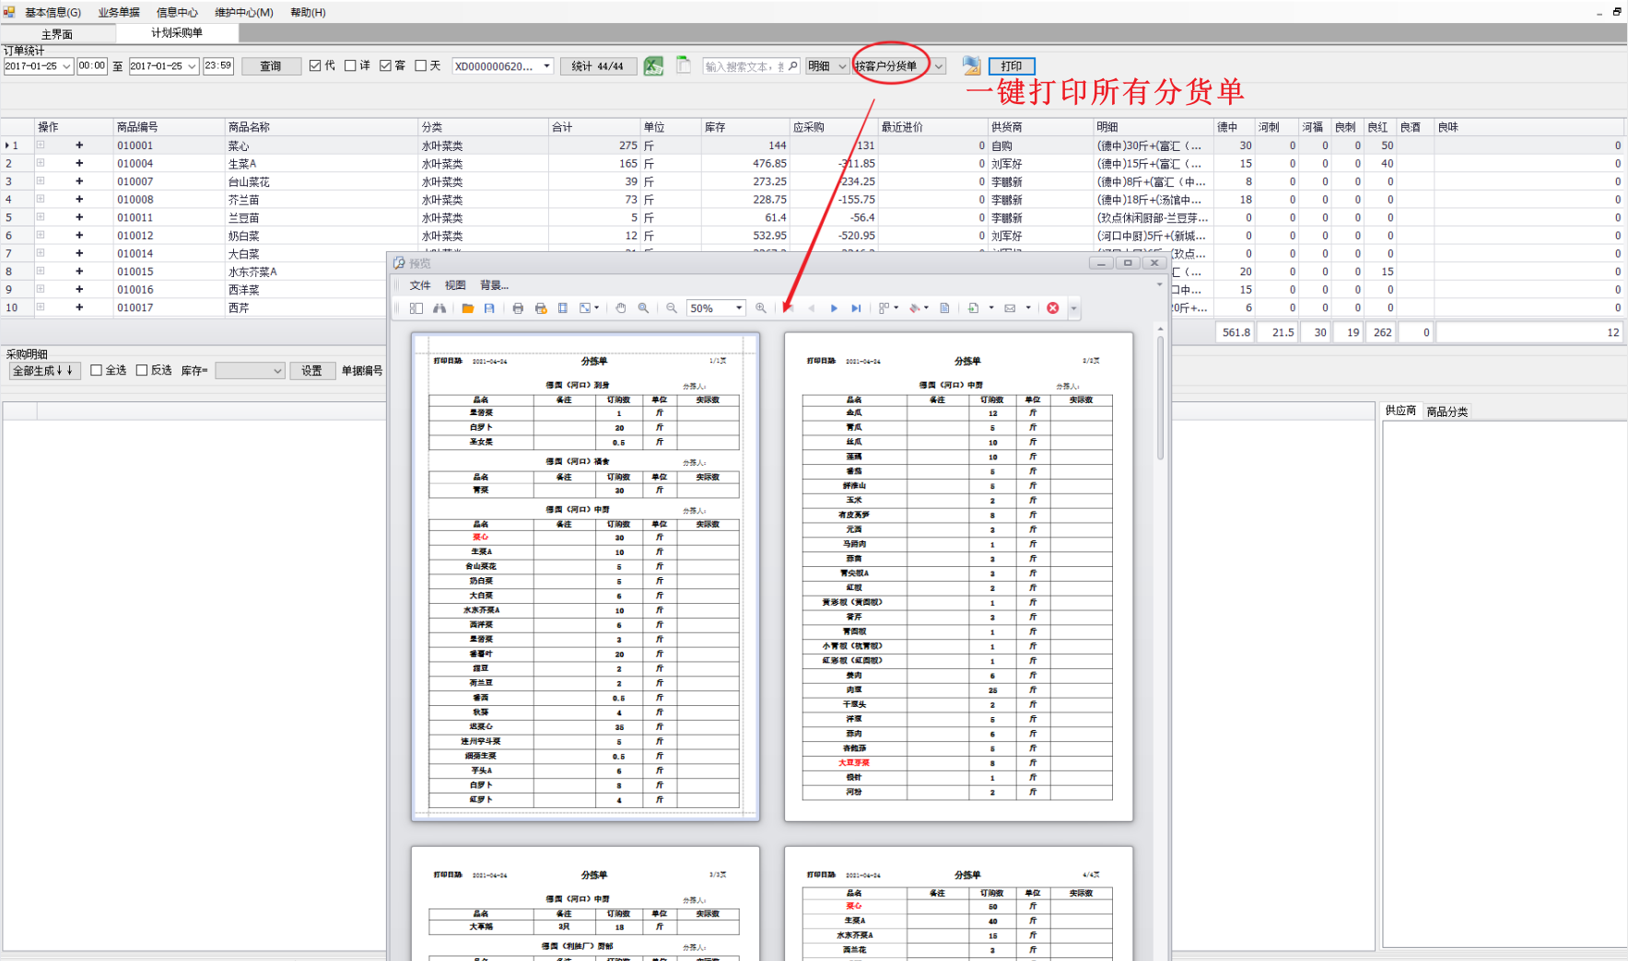The image size is (1628, 961).
Task: Click the zoom out magnifier in preview
Action: [672, 308]
